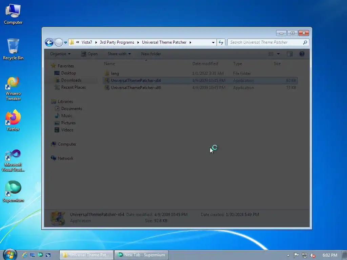Open the recent pages dropdown arrow
This screenshot has height=260, width=347.
click(x=65, y=42)
